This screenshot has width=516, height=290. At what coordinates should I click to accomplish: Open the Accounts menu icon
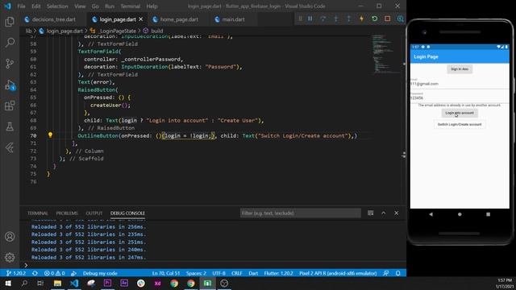[10, 236]
